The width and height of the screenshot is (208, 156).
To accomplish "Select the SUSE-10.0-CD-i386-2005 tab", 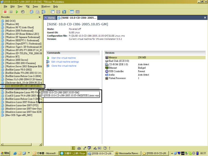I will 77,18.
